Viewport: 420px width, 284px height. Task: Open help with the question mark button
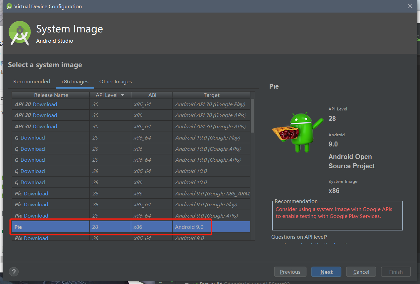click(x=14, y=272)
